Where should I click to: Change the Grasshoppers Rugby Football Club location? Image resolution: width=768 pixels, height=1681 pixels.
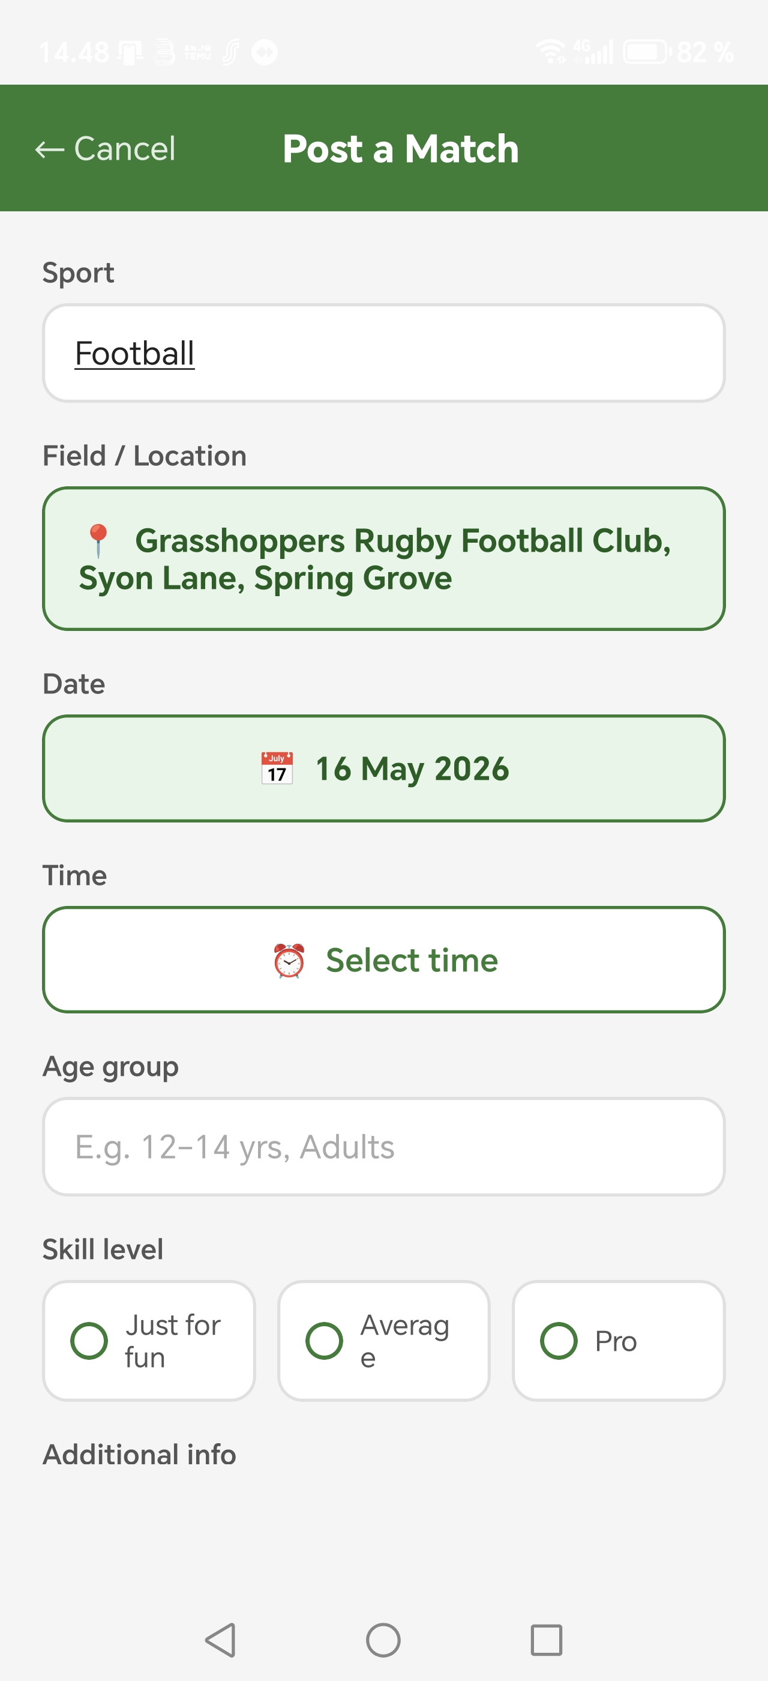coord(384,558)
